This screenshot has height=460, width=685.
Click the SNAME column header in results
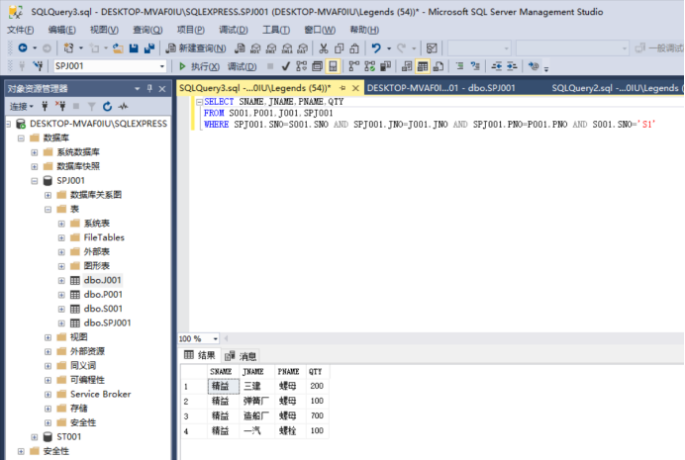[224, 371]
